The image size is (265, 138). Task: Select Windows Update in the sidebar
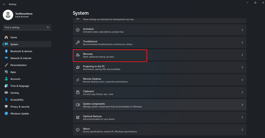coord(19,114)
